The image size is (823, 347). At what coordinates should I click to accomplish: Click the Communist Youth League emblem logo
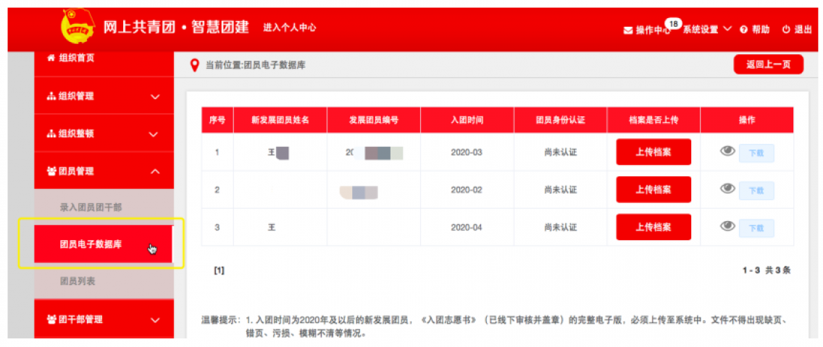tap(78, 27)
